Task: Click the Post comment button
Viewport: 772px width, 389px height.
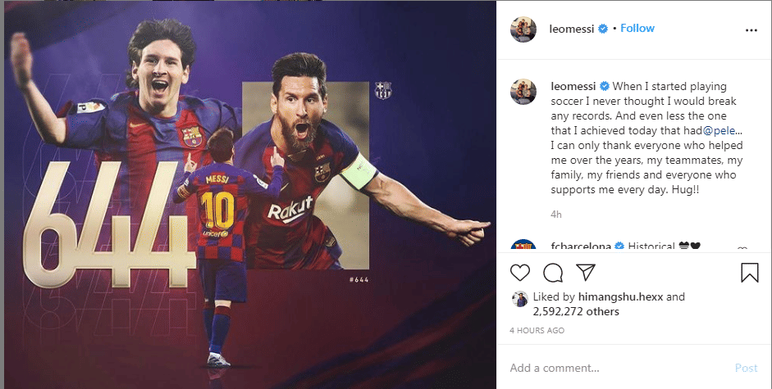Action: tap(746, 368)
